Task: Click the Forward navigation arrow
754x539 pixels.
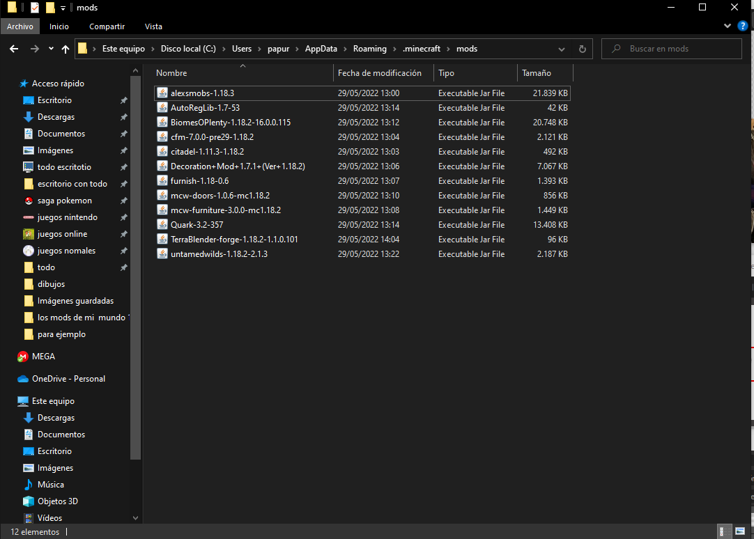Action: point(35,49)
